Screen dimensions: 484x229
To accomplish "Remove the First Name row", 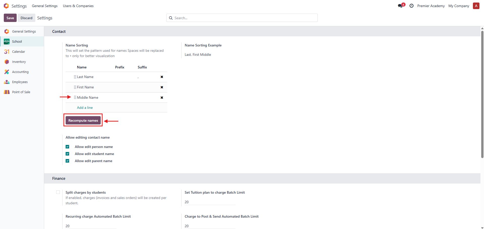I will [162, 87].
